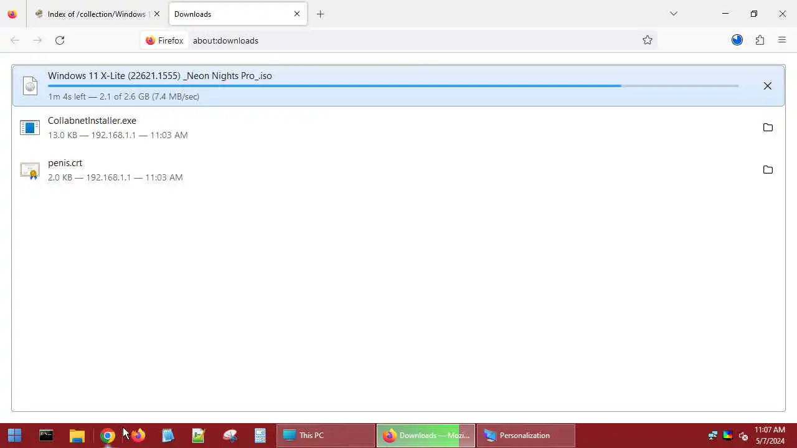
Task: Switch to the Personalization window
Action: tap(526, 436)
